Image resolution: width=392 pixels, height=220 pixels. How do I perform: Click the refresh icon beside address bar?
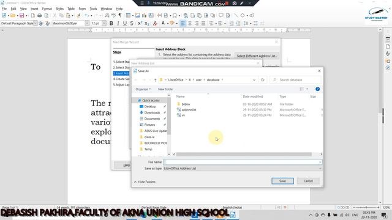[x=263, y=80]
